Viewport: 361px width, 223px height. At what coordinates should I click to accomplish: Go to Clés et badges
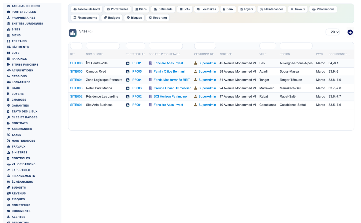tap(24, 117)
